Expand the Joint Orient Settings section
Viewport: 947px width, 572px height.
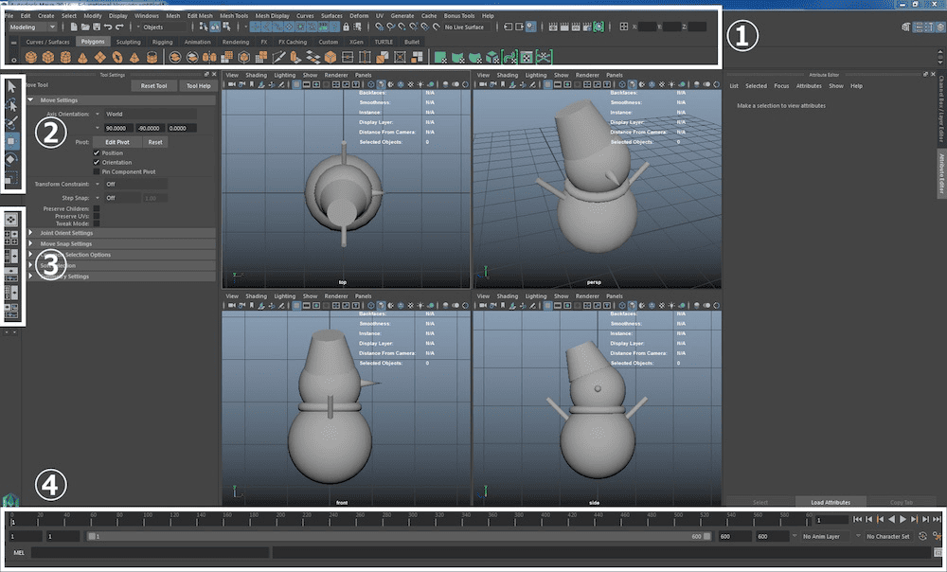(31, 233)
